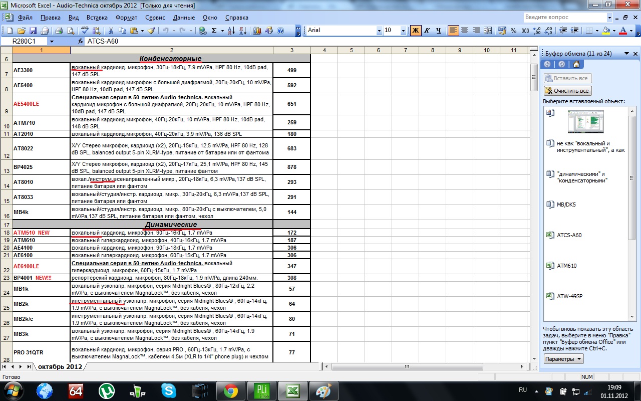Open the Вставка menu
Screen dimensions: 641x401
tap(97, 18)
